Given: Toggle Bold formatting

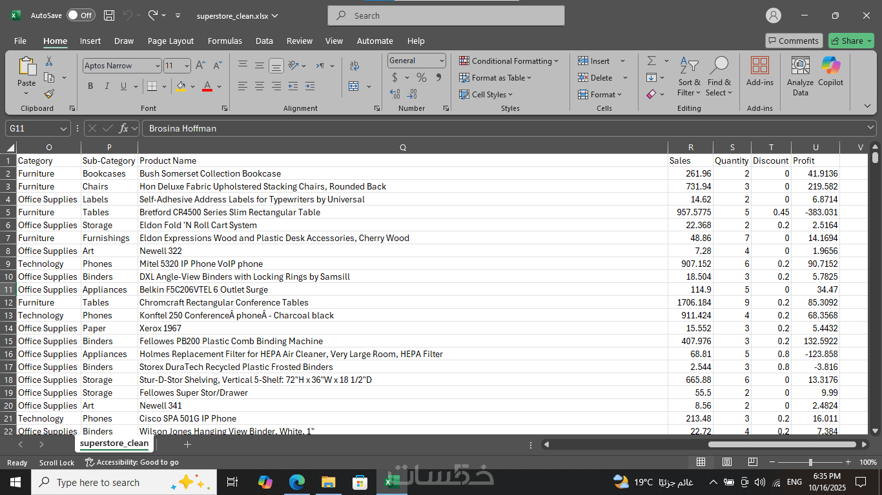Looking at the screenshot, I should coord(90,86).
